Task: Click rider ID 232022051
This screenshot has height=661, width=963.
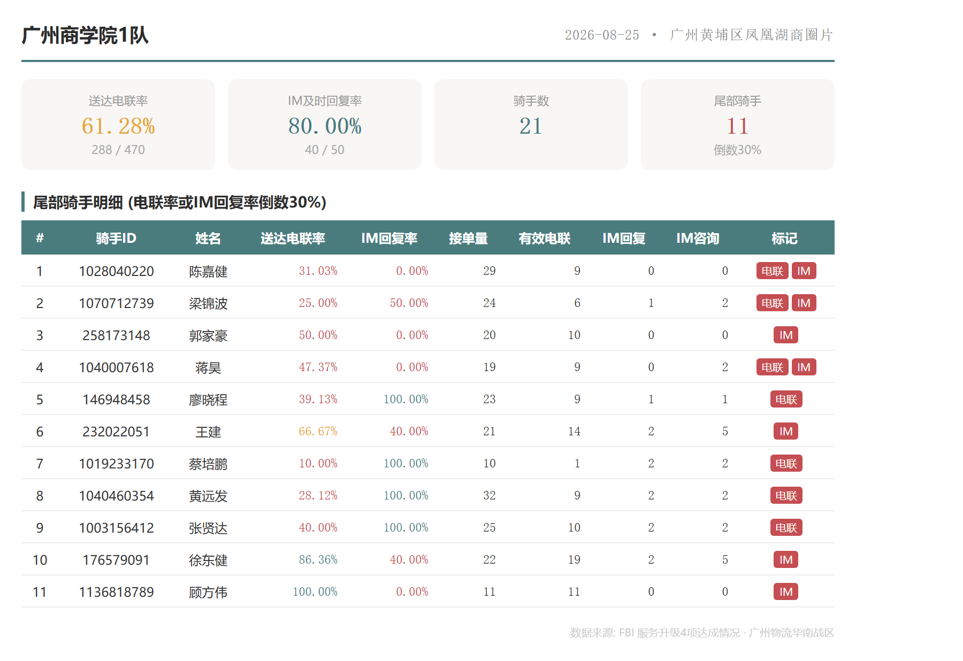Action: [x=116, y=432]
